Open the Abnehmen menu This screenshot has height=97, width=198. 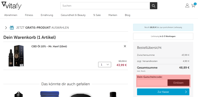(x=11, y=15)
